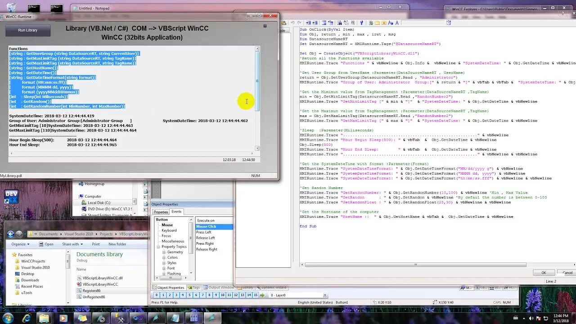Select Keyboard in the Button events tree
The width and height of the screenshot is (576, 324).
coord(169,230)
